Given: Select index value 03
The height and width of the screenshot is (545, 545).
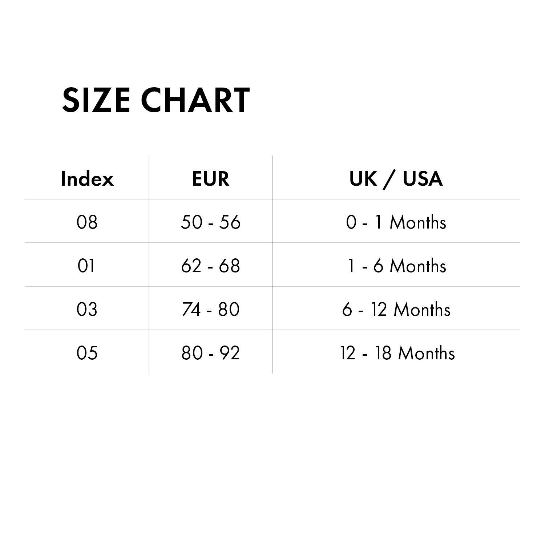Looking at the screenshot, I should (87, 309).
